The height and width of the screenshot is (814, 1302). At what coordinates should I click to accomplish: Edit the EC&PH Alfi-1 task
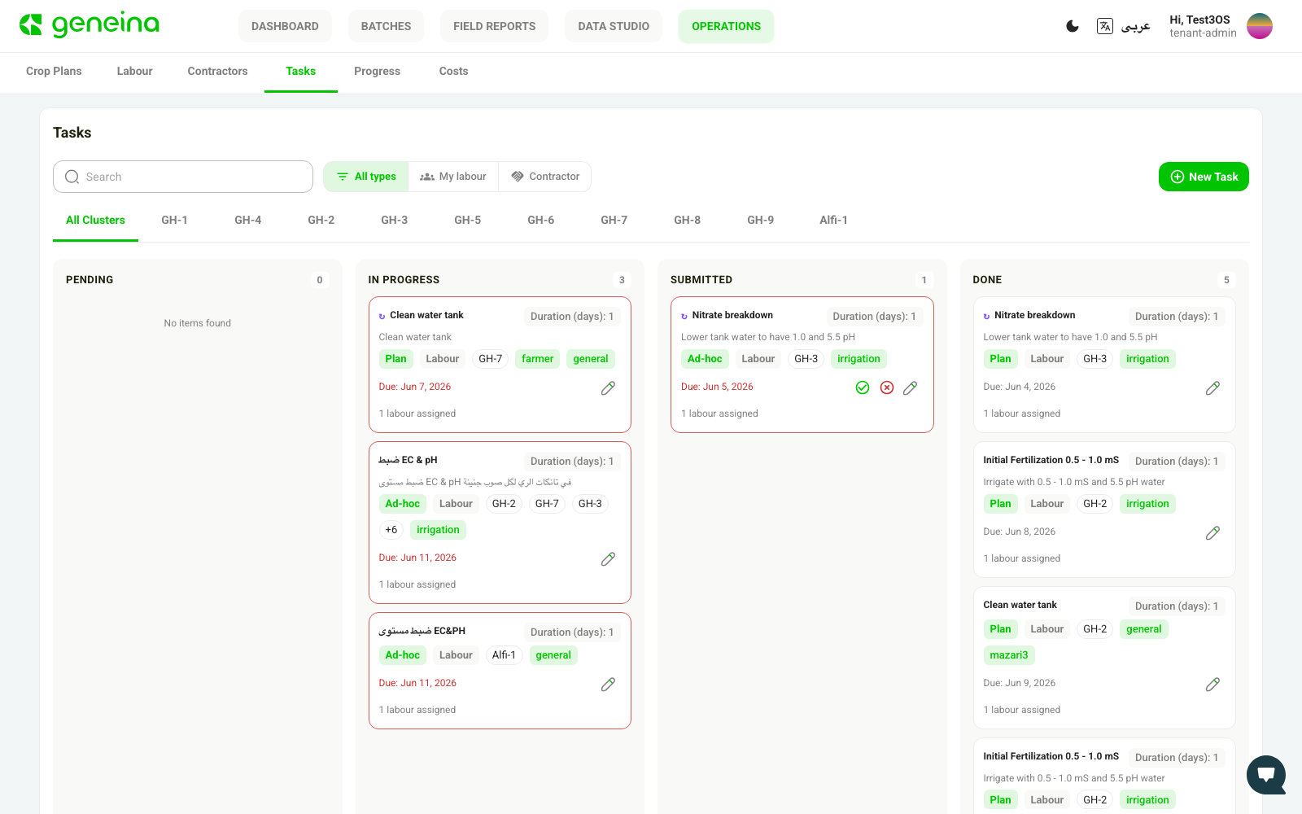click(x=608, y=685)
